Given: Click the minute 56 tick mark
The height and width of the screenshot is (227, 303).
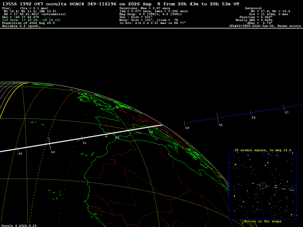Looking at the screenshot, I should (251, 113).
